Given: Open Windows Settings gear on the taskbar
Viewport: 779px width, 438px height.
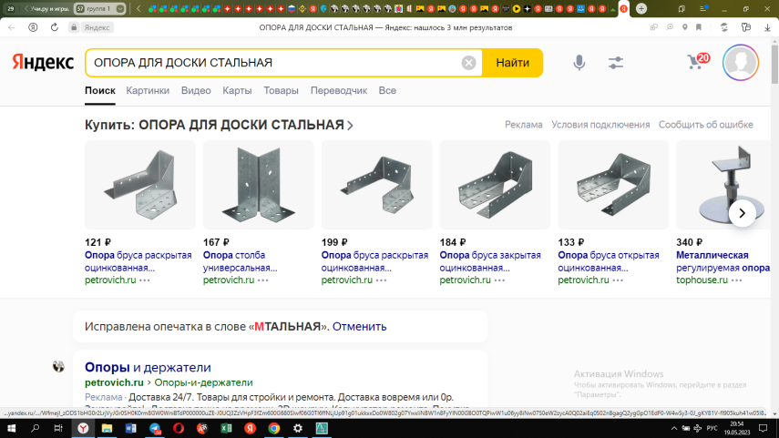Looking at the screenshot, I should coord(298,428).
